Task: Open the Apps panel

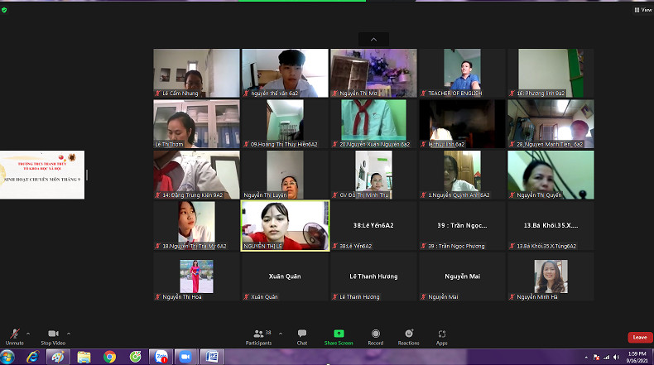Action: pos(442,334)
